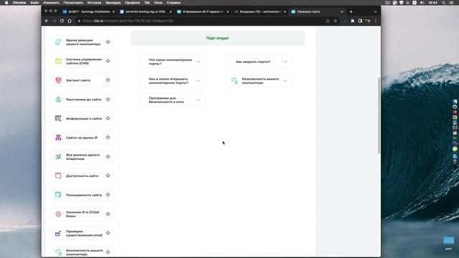
Task: Click the 'Доступность сайта' window icon
Action: [58, 176]
